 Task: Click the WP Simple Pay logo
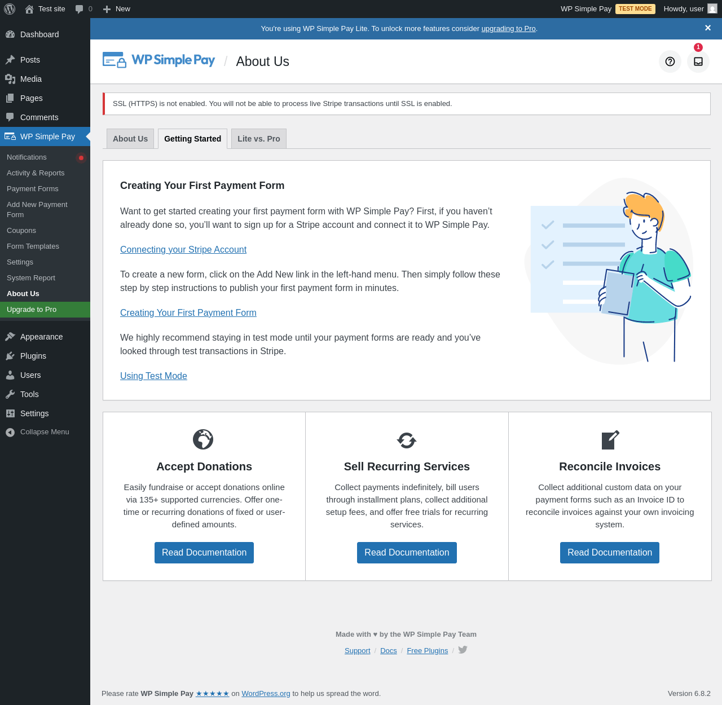coord(159,60)
